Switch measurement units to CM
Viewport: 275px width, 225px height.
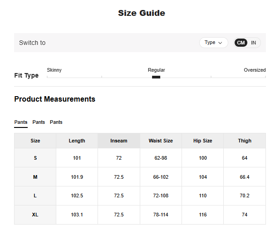241,43
